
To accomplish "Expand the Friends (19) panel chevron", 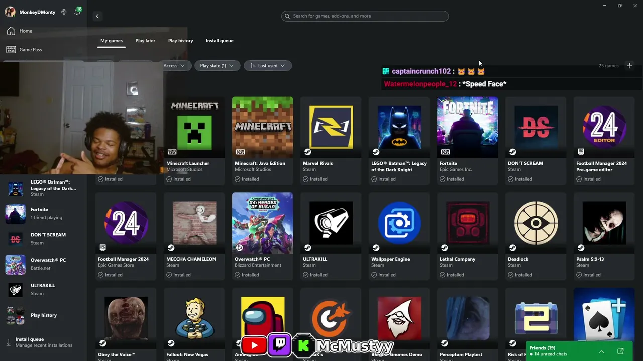I will coord(602,351).
